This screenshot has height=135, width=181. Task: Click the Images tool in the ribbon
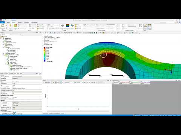(40, 25)
